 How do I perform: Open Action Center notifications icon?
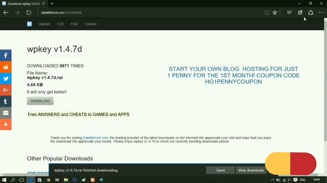295,180
